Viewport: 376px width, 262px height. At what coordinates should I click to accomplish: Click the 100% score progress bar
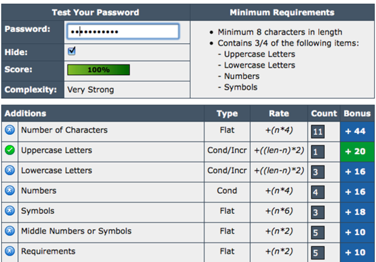[x=98, y=70]
